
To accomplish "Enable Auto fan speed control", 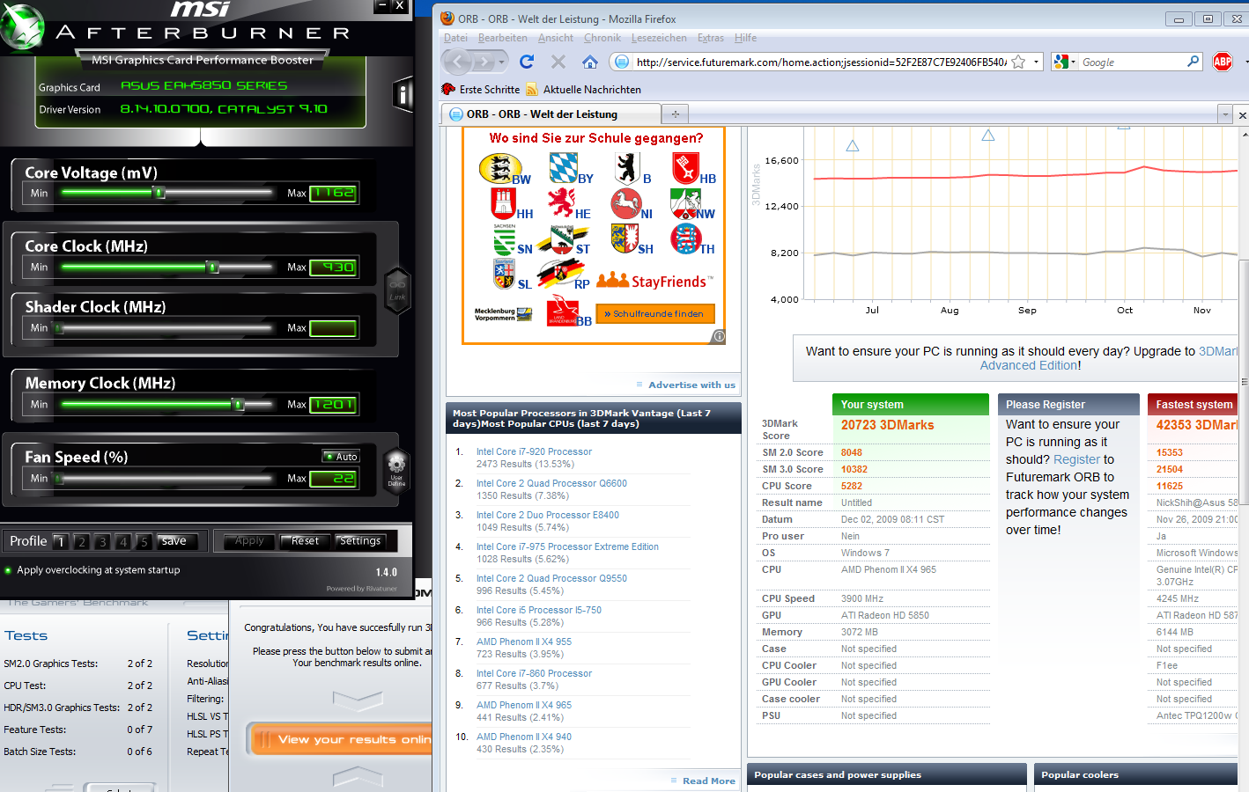I will point(341,457).
